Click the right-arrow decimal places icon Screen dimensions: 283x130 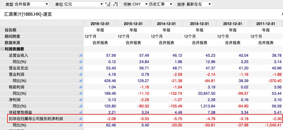pyautogui.click(x=115, y=4)
